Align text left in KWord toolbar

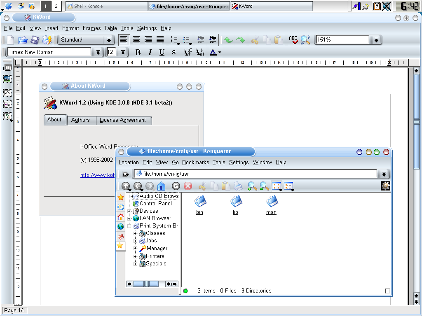click(x=124, y=40)
